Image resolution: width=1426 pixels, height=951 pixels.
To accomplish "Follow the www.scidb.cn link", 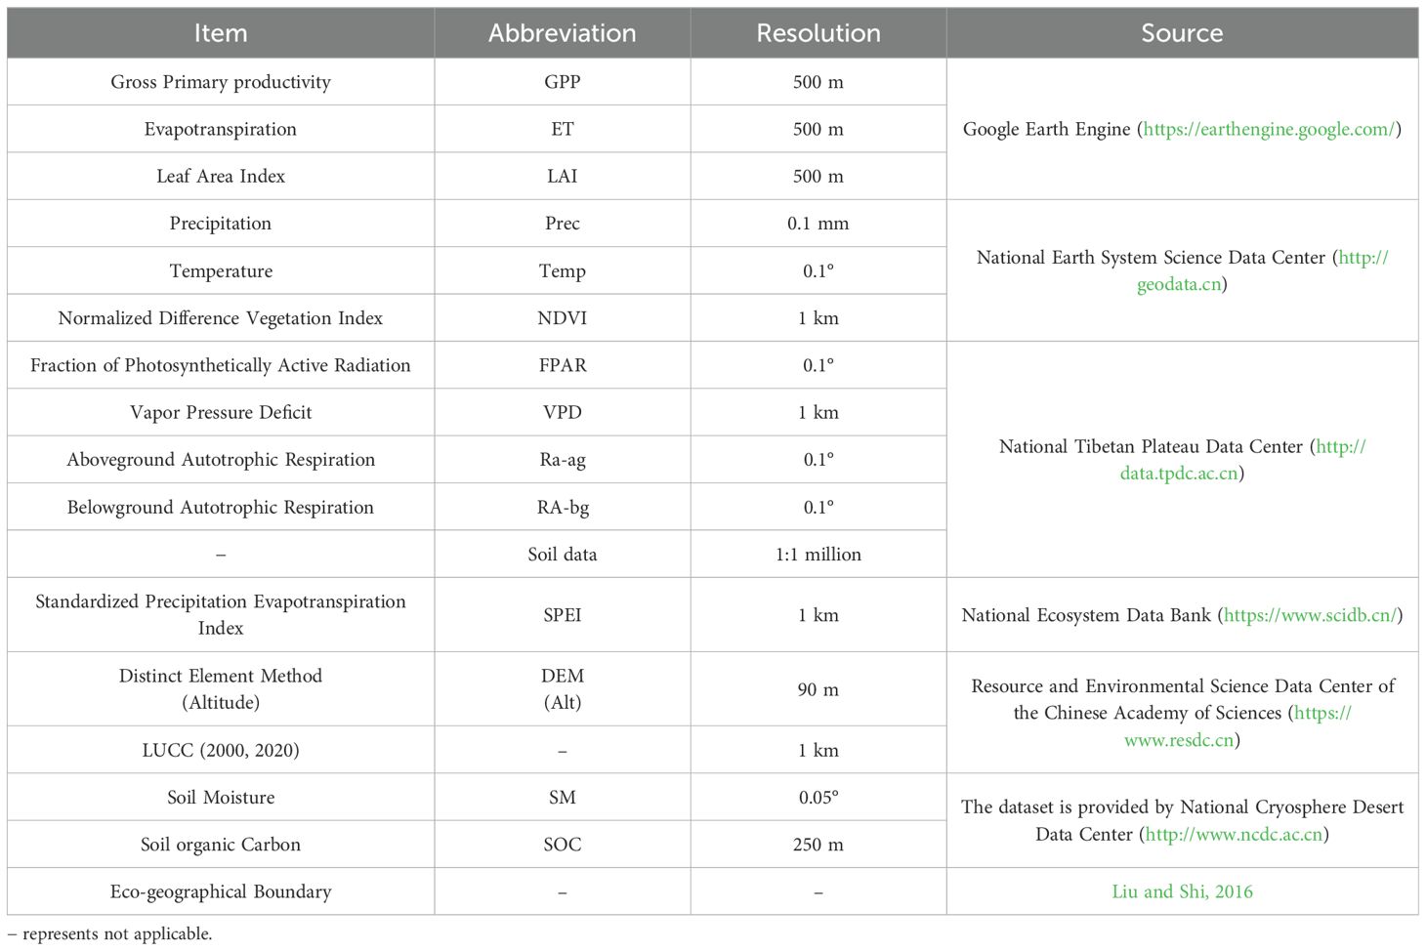I will (x=1310, y=615).
